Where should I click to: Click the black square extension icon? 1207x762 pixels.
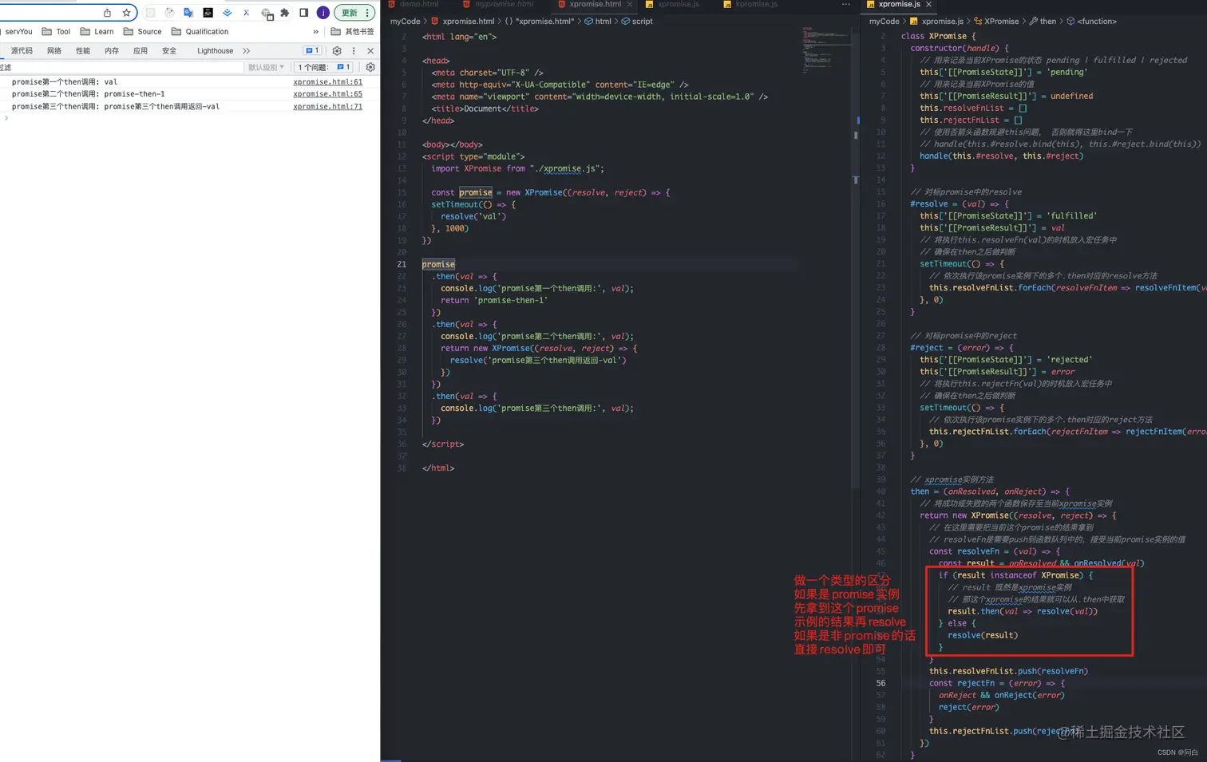(x=208, y=13)
